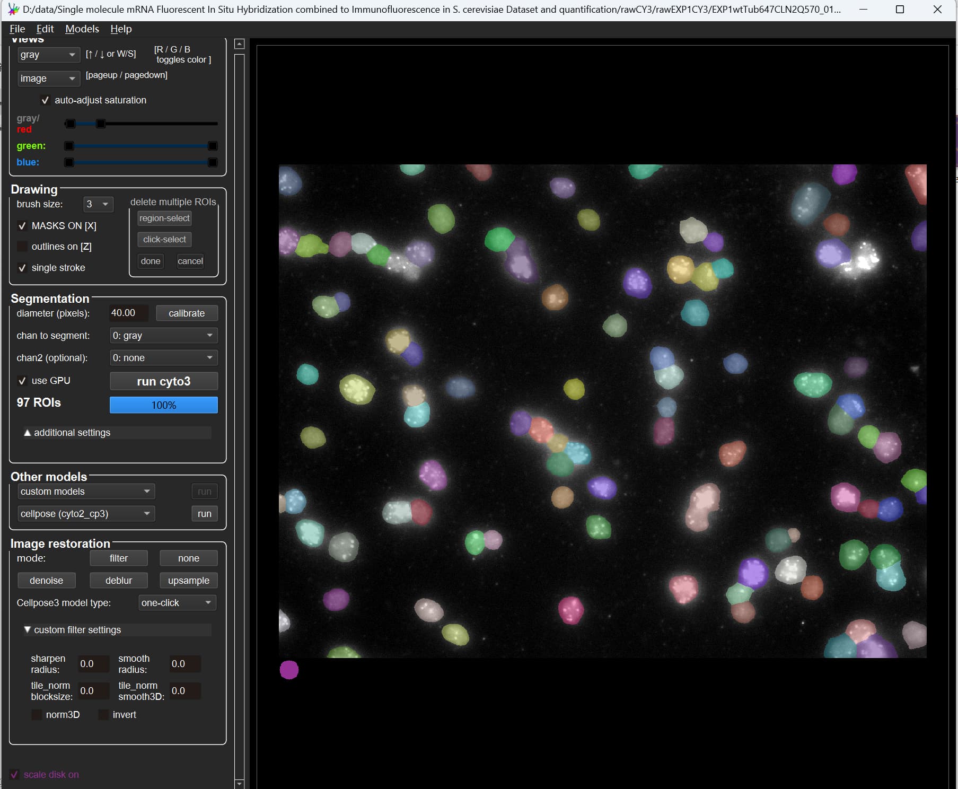Run the cyto3 segmentation model
Image resolution: width=958 pixels, height=789 pixels.
point(163,381)
